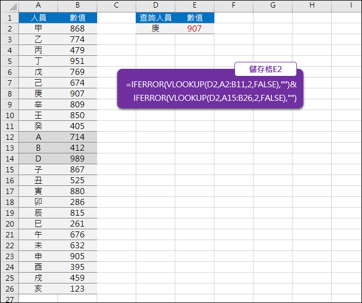Click cell with 癸
Viewport: 362px width, 303px height.
tap(39, 126)
